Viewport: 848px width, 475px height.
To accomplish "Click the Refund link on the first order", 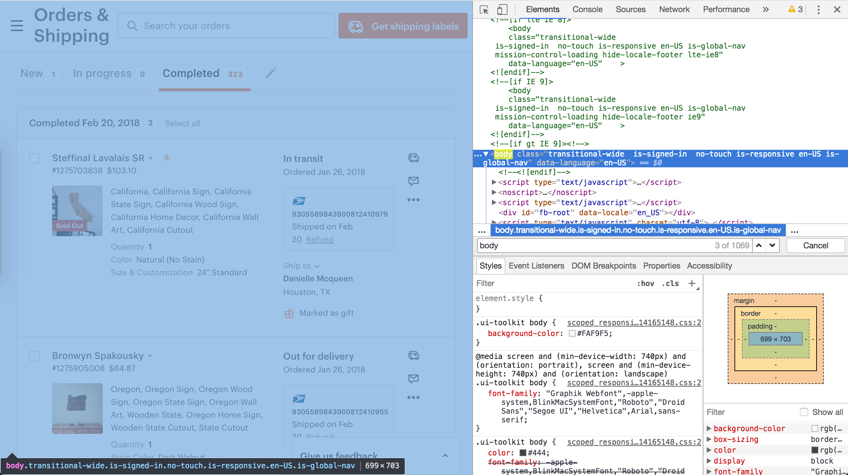I will [x=320, y=240].
